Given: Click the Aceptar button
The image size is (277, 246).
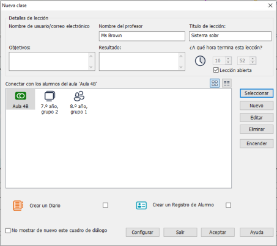Looking at the screenshot, I should 218,232.
